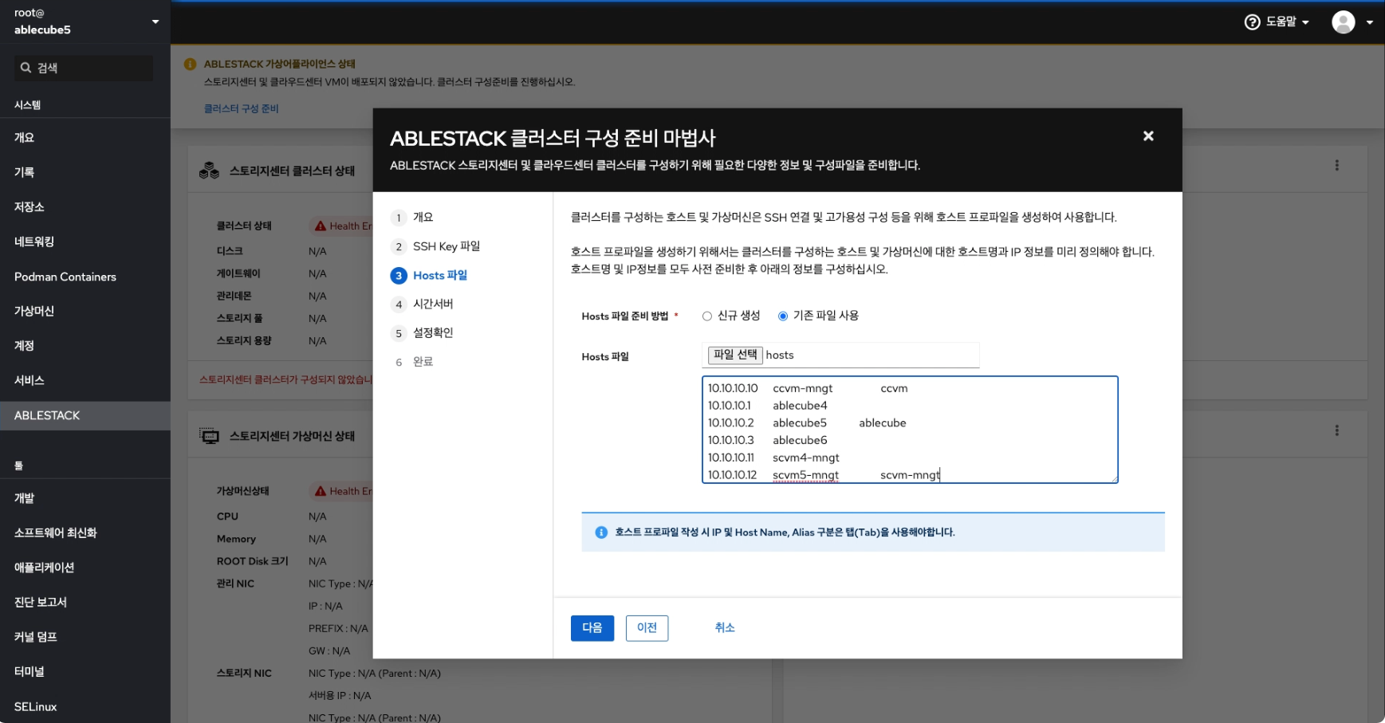
Task: Open 기록 in the sidebar
Action: (x=85, y=172)
